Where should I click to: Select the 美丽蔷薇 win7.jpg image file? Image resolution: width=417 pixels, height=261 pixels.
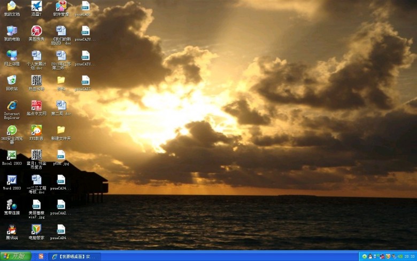tap(36, 205)
